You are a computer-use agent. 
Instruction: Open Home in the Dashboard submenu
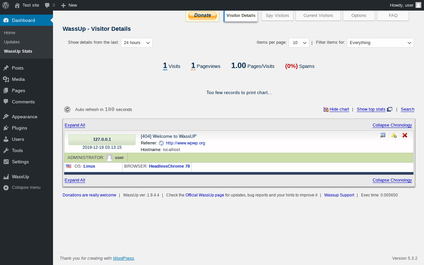pos(10,33)
